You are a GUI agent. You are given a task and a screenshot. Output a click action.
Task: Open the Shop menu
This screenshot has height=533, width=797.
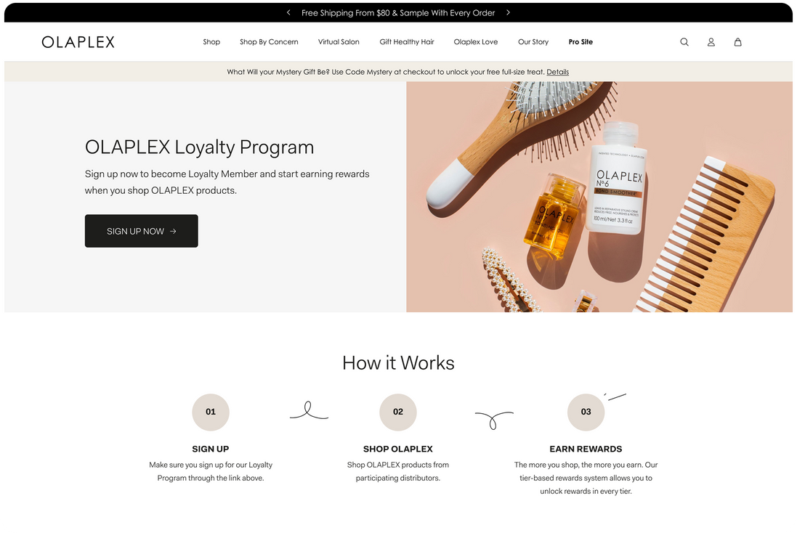[x=211, y=42]
